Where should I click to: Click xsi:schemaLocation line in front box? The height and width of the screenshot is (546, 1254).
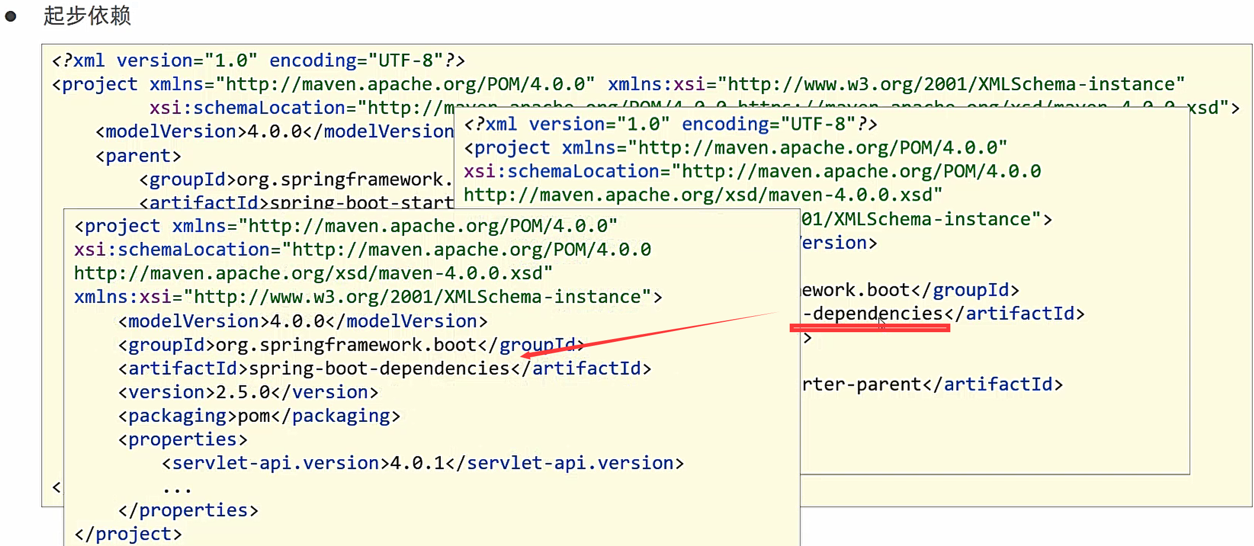(x=363, y=249)
